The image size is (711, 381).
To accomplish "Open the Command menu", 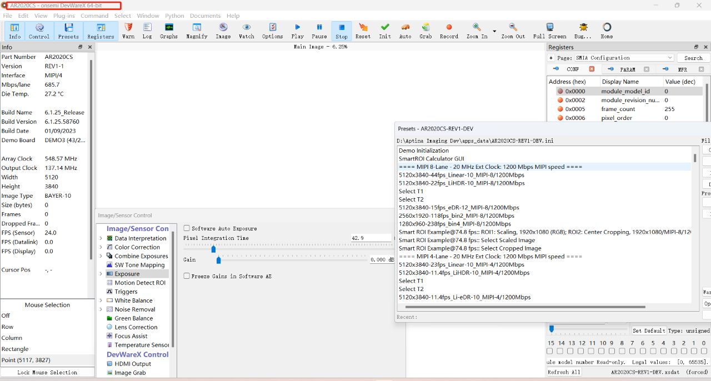I will click(94, 16).
